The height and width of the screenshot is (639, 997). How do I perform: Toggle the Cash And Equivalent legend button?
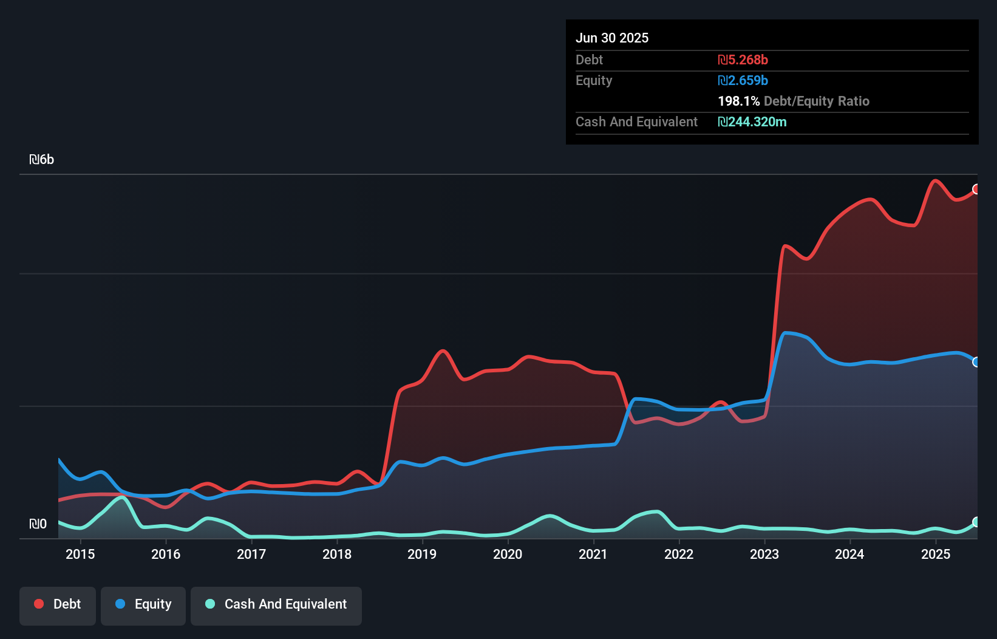click(x=276, y=606)
